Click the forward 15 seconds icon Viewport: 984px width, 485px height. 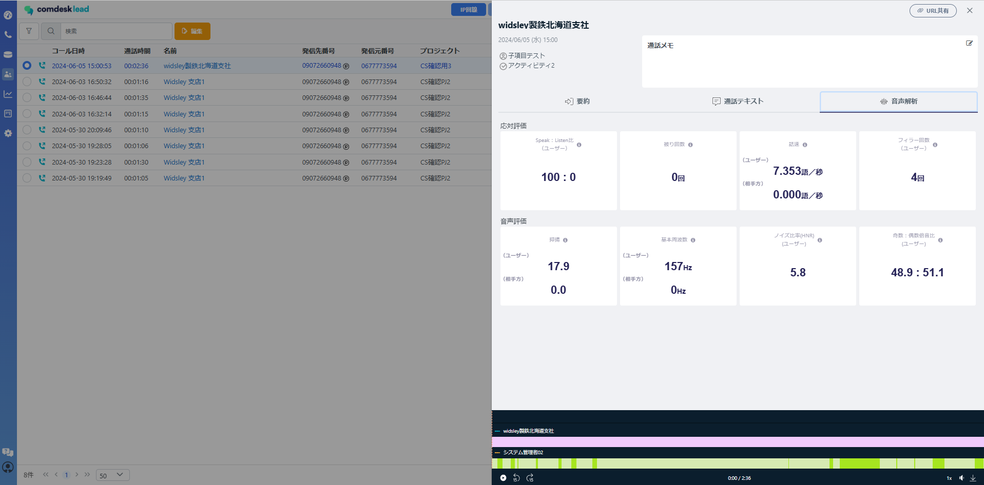[530, 478]
